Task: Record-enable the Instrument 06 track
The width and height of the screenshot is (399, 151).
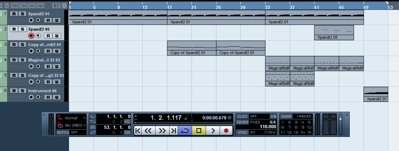Action: click(31, 97)
